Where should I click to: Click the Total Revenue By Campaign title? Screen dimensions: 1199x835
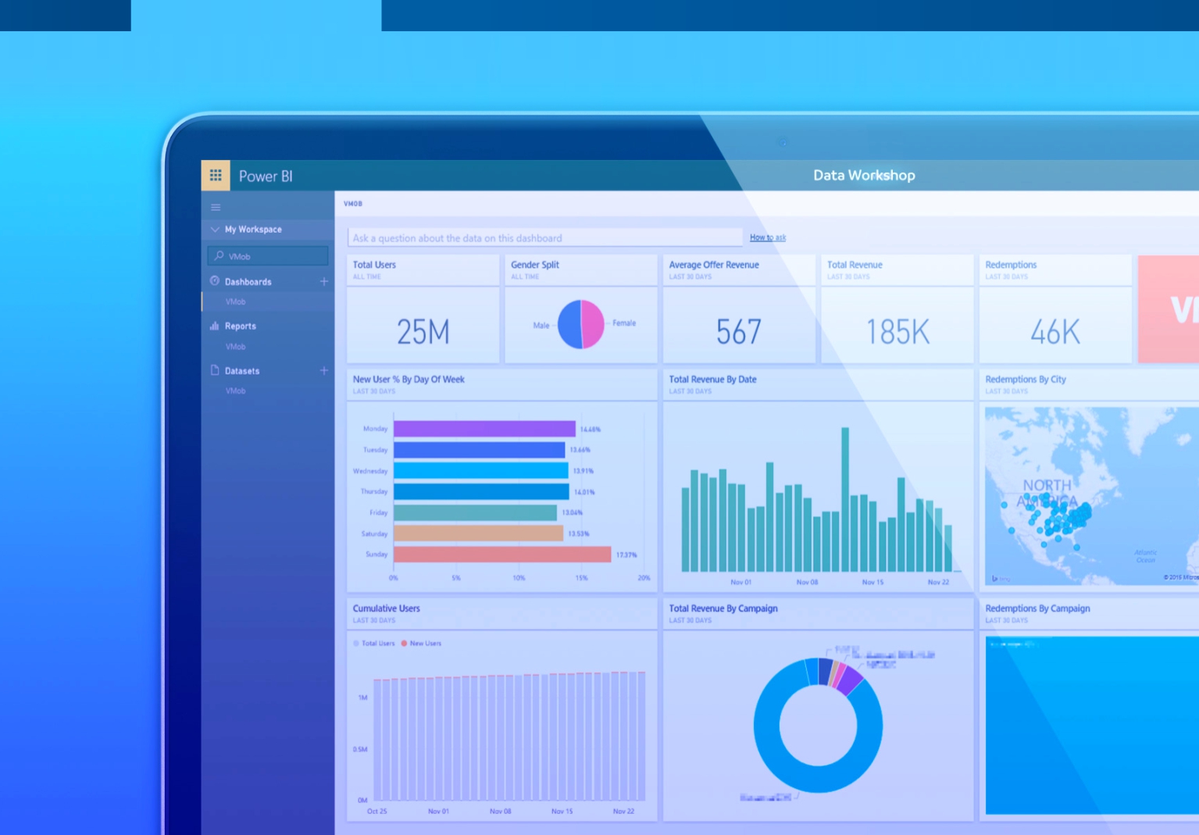click(723, 608)
